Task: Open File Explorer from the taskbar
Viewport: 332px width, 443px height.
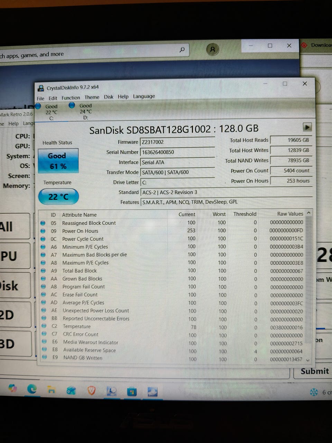Action: [x=52, y=390]
